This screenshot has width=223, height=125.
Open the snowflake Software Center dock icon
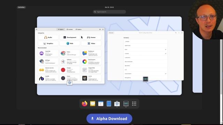[x=117, y=103]
